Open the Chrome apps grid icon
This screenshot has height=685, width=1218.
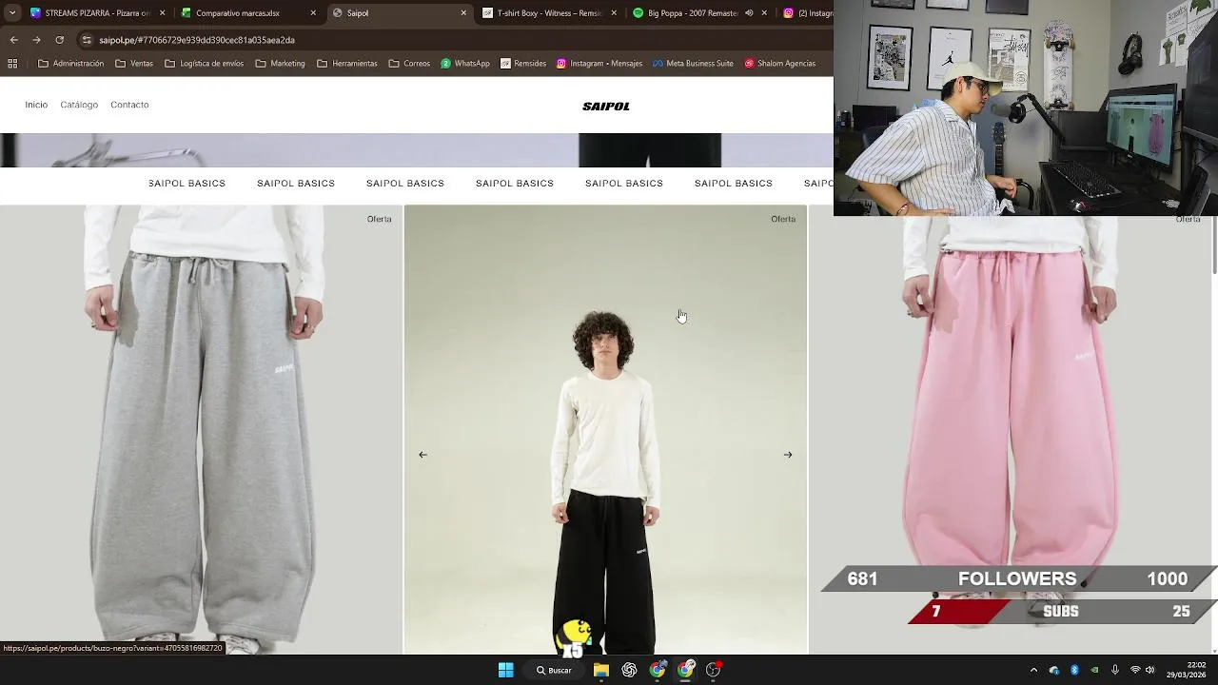pos(12,64)
